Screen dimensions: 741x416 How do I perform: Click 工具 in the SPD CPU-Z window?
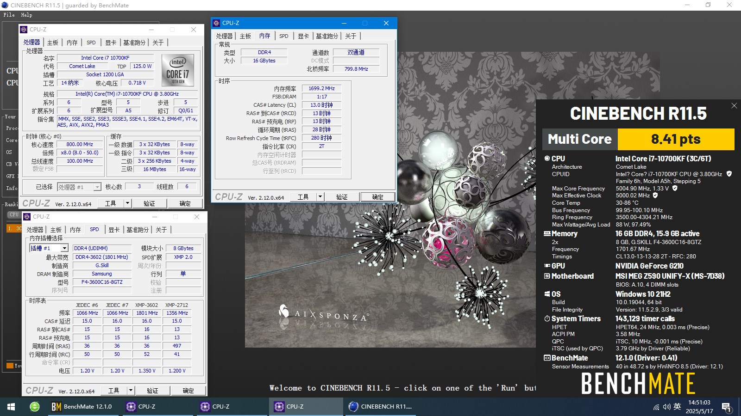tap(114, 391)
